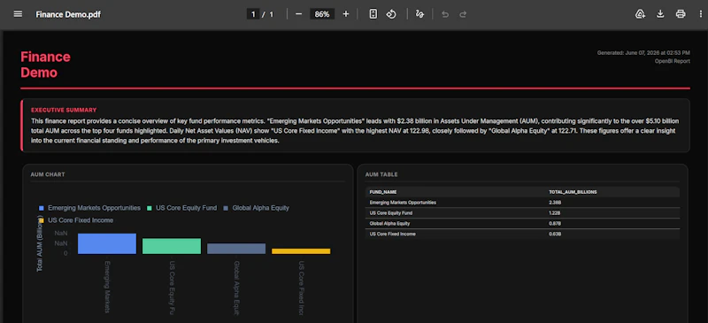Rotate the document counterclockwise
The image size is (708, 323).
[391, 14]
